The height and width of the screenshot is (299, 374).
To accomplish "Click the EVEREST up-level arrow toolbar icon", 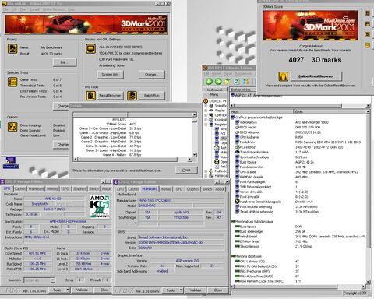I will tap(228, 82).
